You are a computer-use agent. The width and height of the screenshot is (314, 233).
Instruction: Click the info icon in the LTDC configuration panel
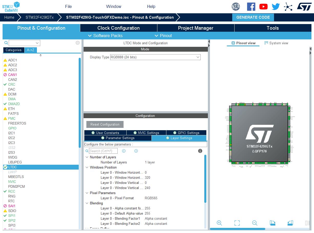pyautogui.click(x=200, y=151)
